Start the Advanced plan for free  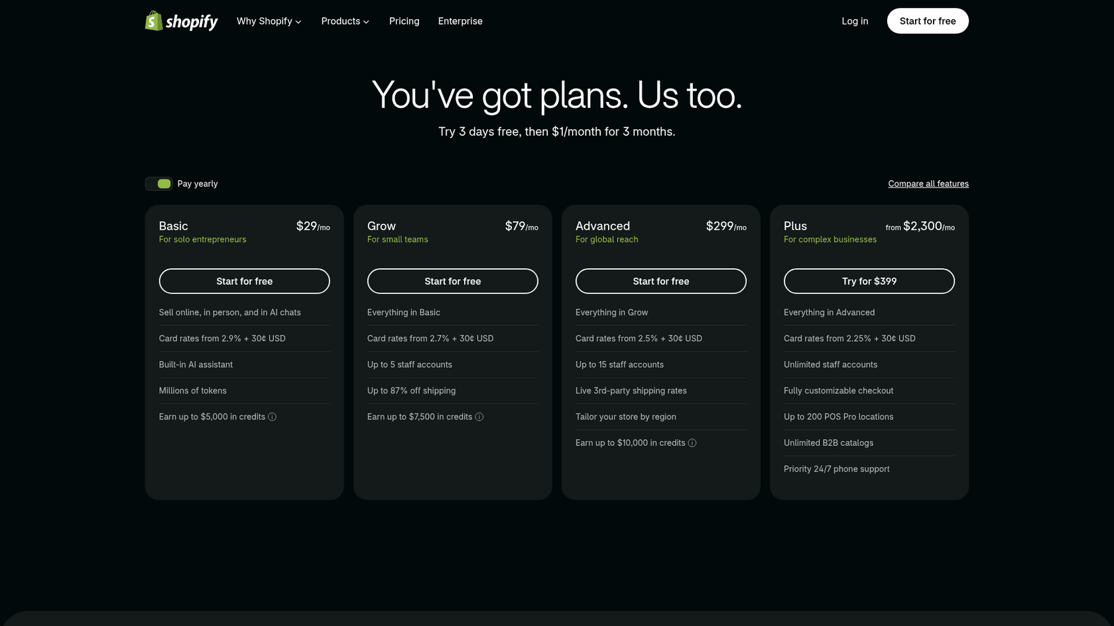661,281
